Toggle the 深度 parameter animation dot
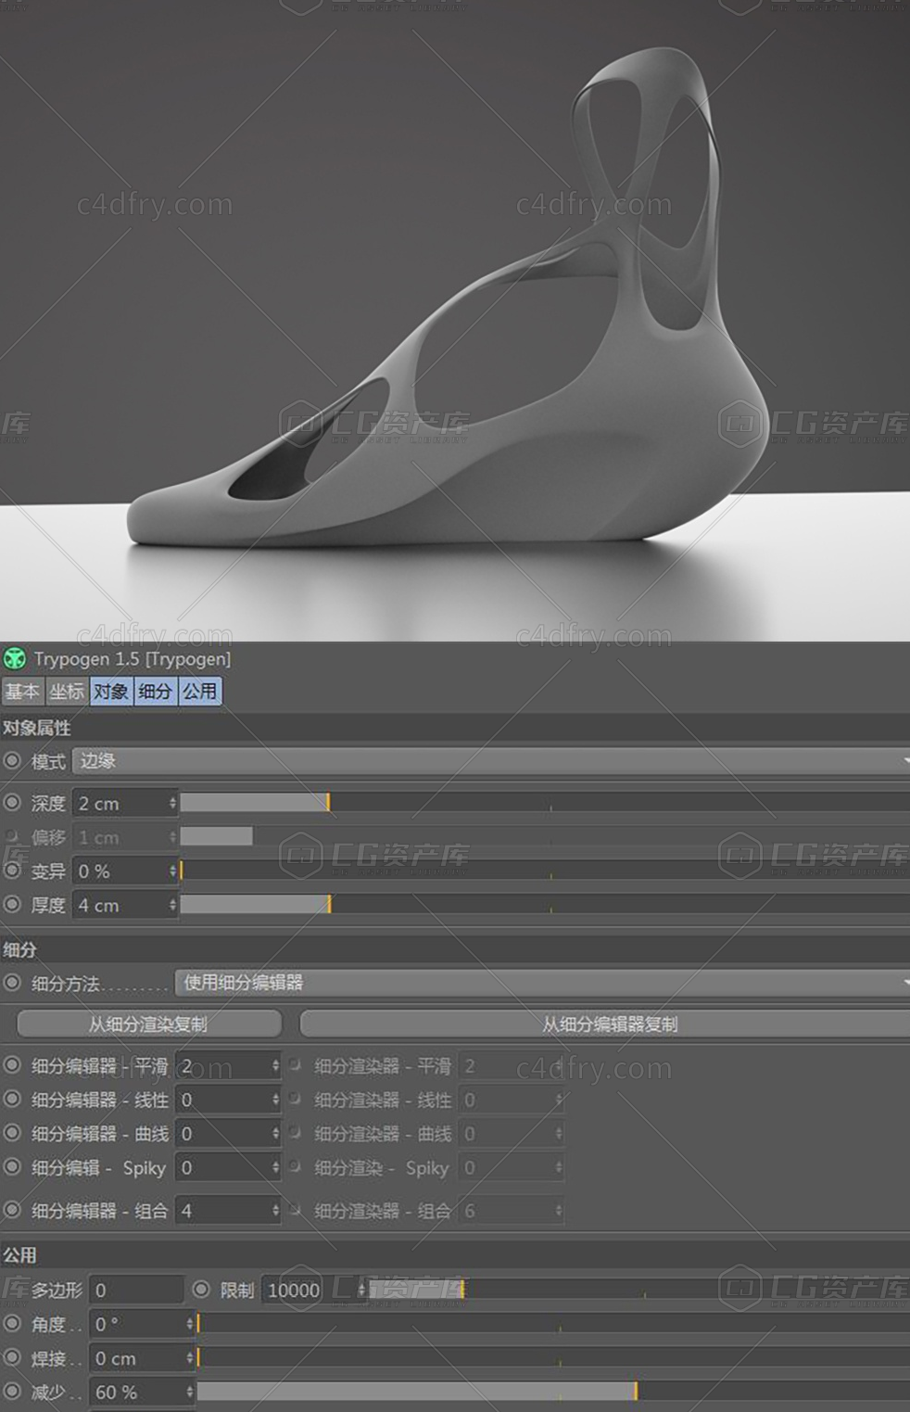910x1412 pixels. [x=12, y=803]
